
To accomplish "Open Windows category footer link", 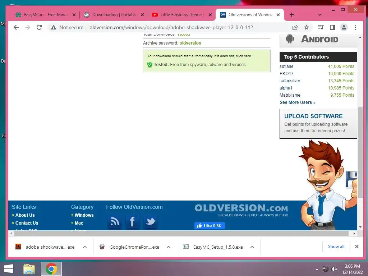I will pyautogui.click(x=84, y=215).
